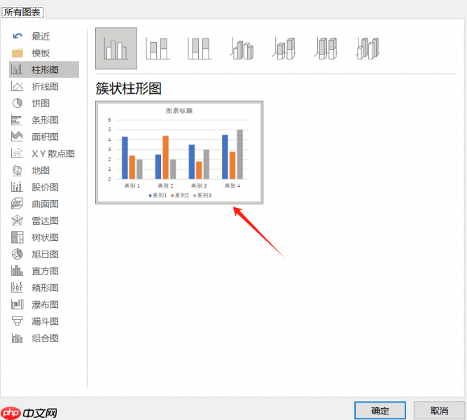Click the 雷达图 radar chart icon
467x420 pixels.
(x=18, y=220)
